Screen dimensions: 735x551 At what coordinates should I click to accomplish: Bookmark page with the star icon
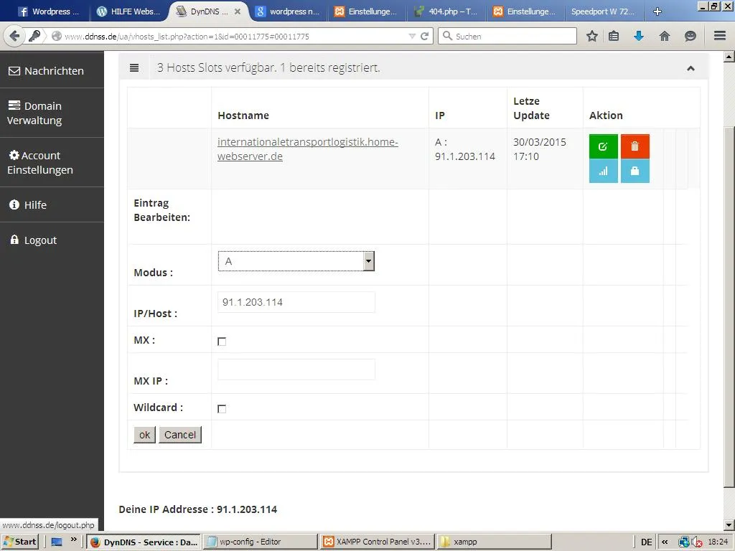[x=592, y=36]
